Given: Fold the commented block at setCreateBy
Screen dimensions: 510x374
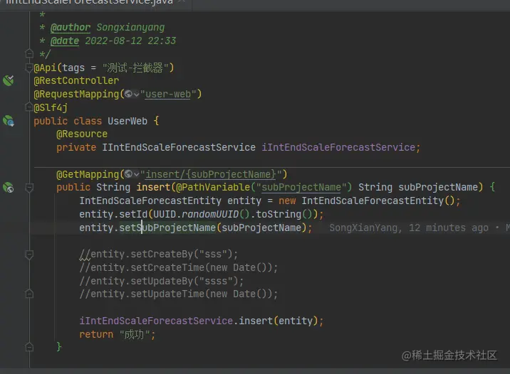Looking at the screenshot, I should [x=29, y=255].
